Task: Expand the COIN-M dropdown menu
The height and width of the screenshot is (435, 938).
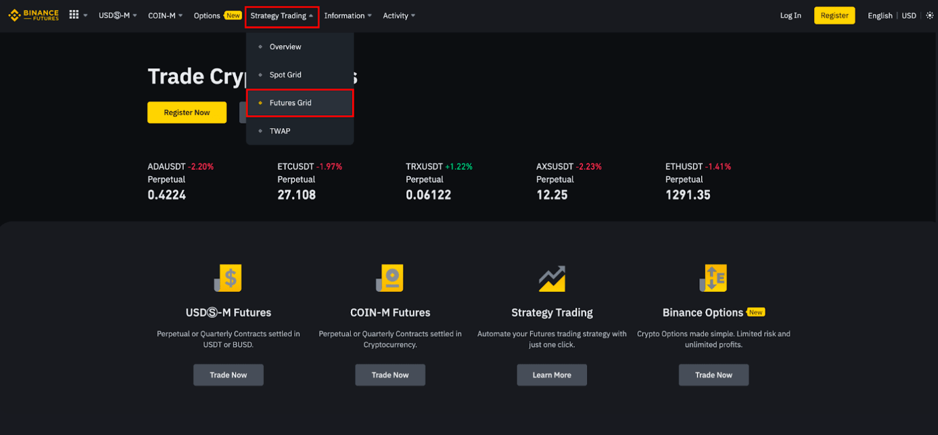Action: coord(165,15)
